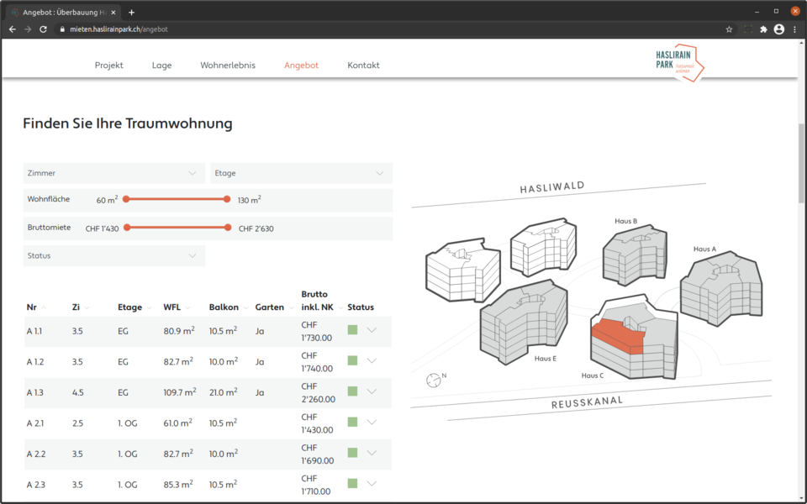The image size is (807, 504).
Task: Expand details of apartment A 2.3
Action: click(372, 484)
